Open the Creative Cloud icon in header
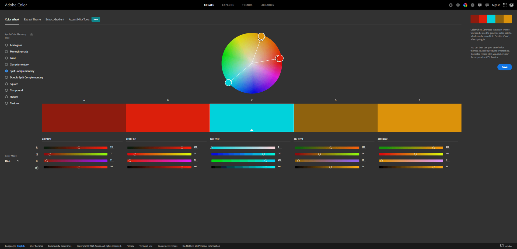The height and width of the screenshot is (249, 517). (511, 5)
